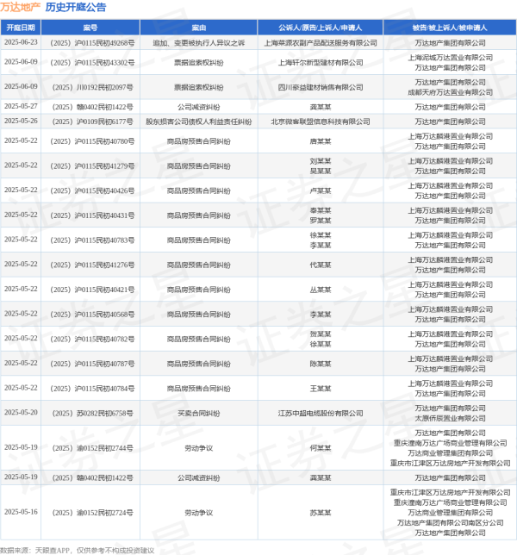Image resolution: width=517 pixels, height=555 pixels.
Task: Click the date 2025-05-16
Action: click(21, 512)
